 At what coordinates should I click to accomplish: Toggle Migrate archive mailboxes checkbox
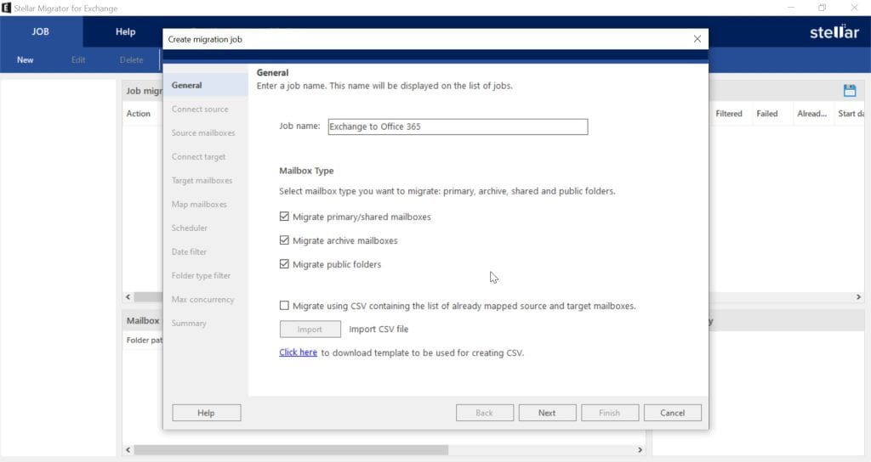pyautogui.click(x=284, y=240)
